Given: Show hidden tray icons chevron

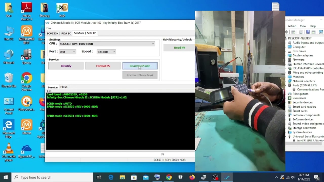Looking at the screenshot, I should 276,177.
